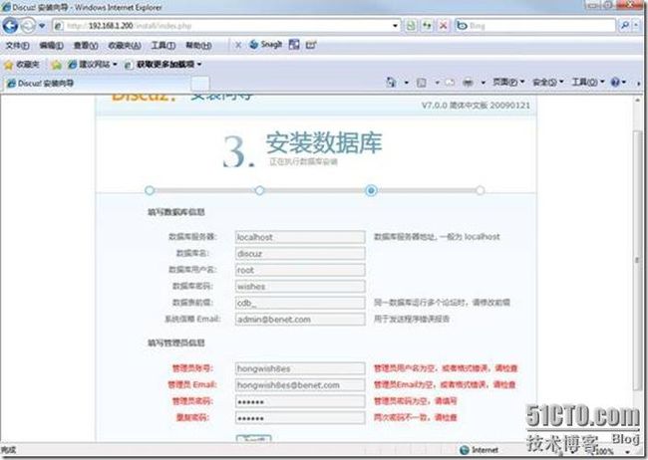Open the 工具(O) command bar menu

pyautogui.click(x=588, y=83)
